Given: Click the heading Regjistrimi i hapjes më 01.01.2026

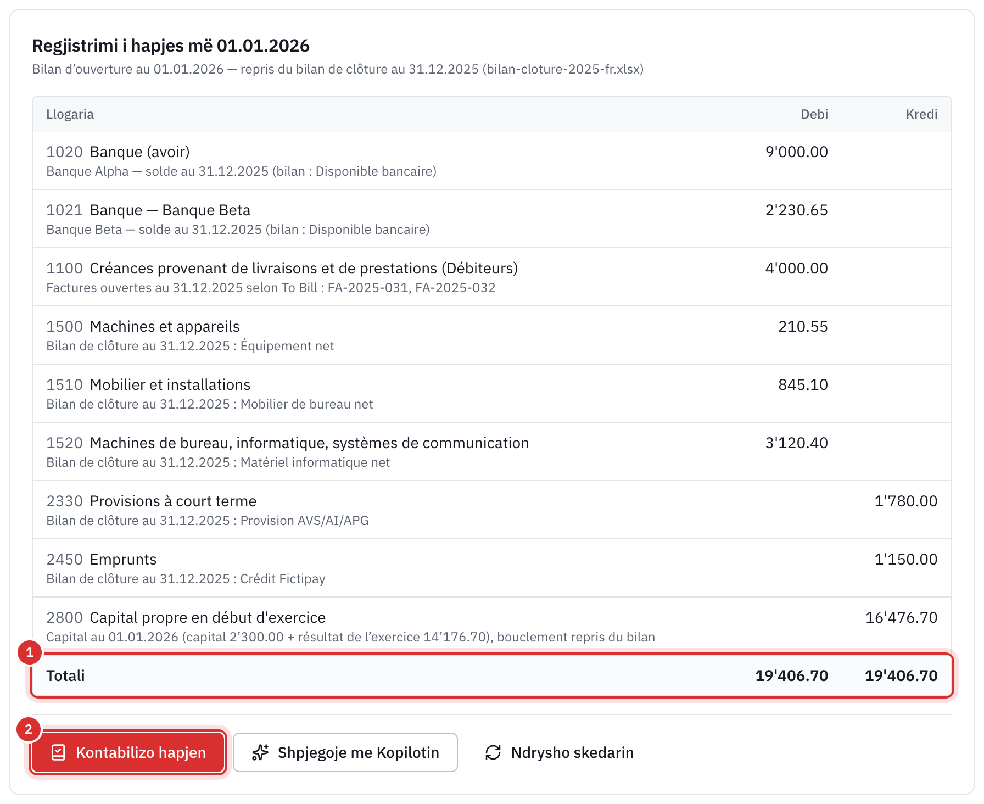Looking at the screenshot, I should pyautogui.click(x=171, y=46).
